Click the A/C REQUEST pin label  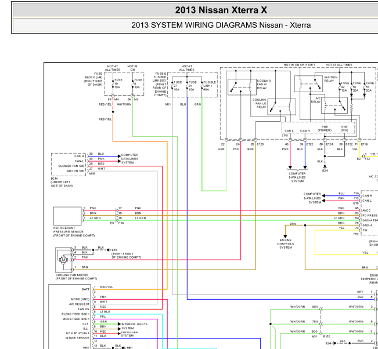click(80, 304)
